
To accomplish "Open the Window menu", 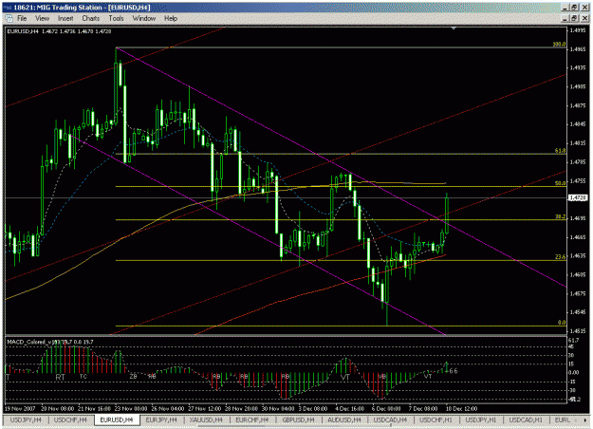I will coord(144,18).
